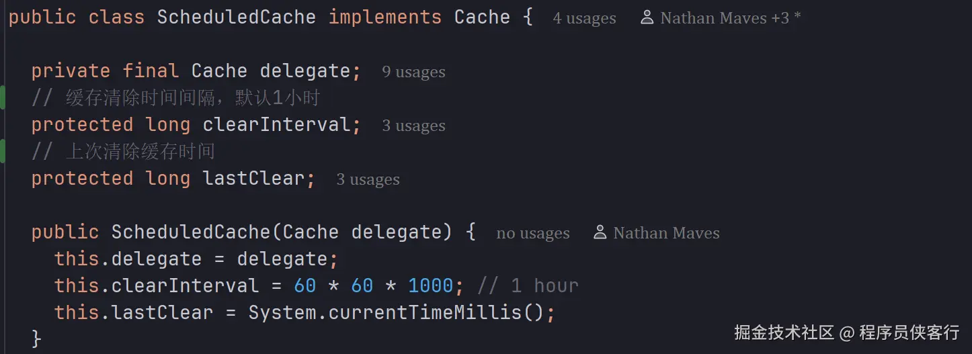This screenshot has height=354, width=972.
Task: Place cursor on lastClear field declaration
Action: pyautogui.click(x=253, y=179)
